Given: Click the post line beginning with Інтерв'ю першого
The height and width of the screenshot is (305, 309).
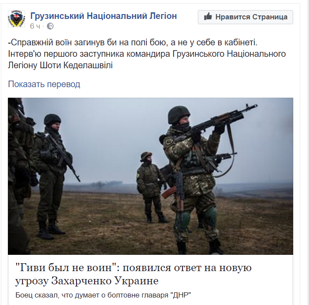Looking at the screenshot, I should click(147, 54).
